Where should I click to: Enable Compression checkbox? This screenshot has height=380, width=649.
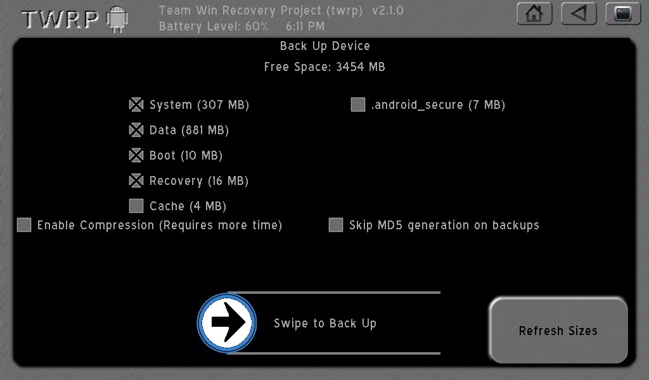pyautogui.click(x=24, y=225)
